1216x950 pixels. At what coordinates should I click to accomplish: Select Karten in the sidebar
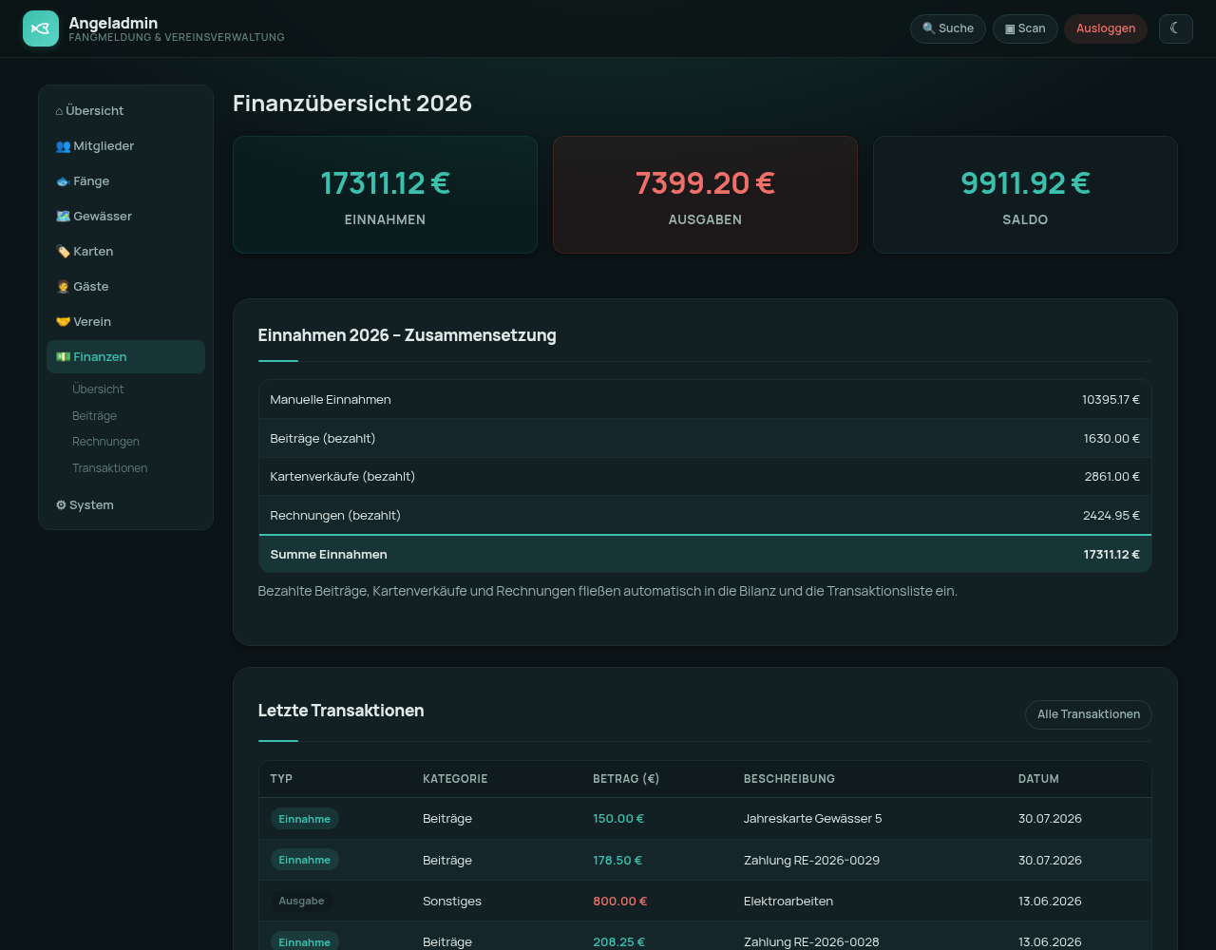[x=125, y=252]
